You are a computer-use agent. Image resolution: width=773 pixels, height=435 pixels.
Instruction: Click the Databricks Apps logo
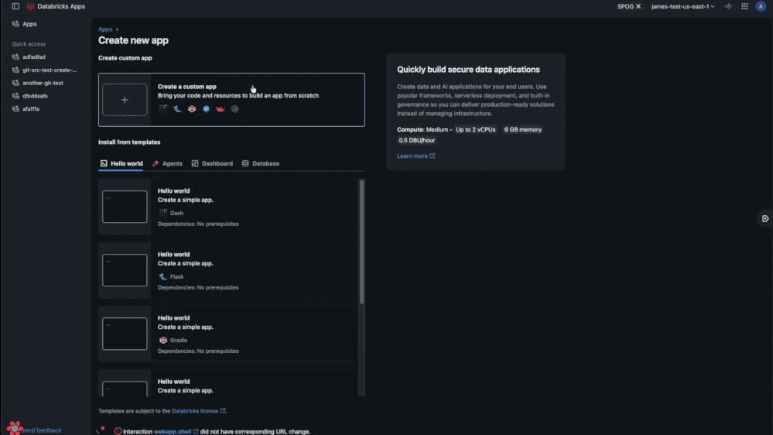point(31,6)
